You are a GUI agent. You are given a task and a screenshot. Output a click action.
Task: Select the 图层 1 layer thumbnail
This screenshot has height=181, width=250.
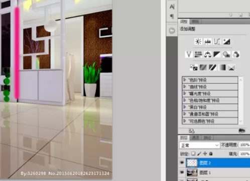(x=192, y=172)
